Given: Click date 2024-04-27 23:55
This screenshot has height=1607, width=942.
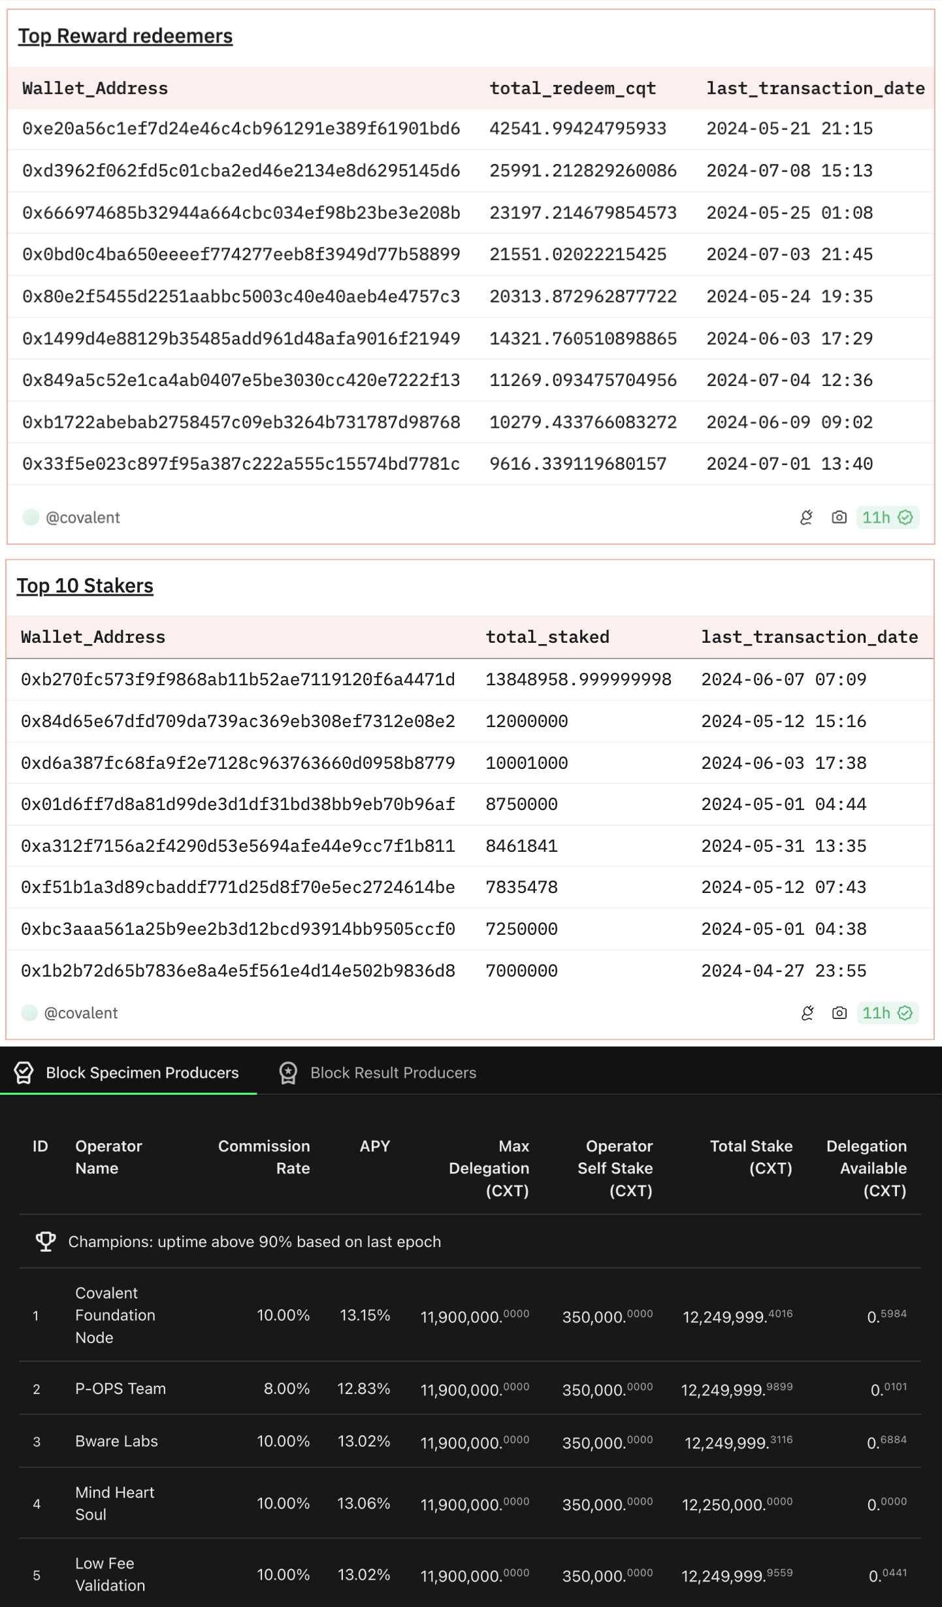Looking at the screenshot, I should 784,971.
